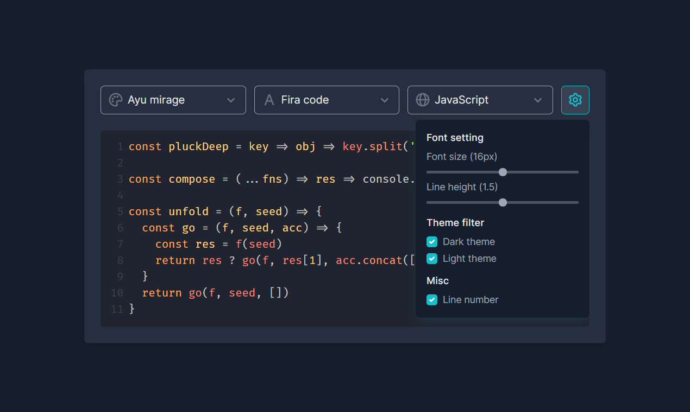Screen dimensions: 690x412
Task: Click the globe icon next to JavaScript
Action: pos(423,100)
